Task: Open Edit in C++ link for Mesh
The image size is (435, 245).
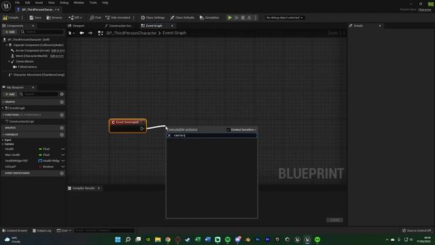Action: pos(57,56)
